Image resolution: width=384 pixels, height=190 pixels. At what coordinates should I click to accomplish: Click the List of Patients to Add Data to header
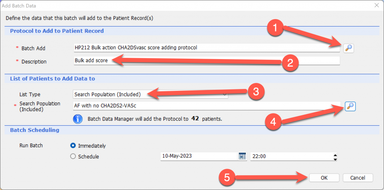coord(52,79)
